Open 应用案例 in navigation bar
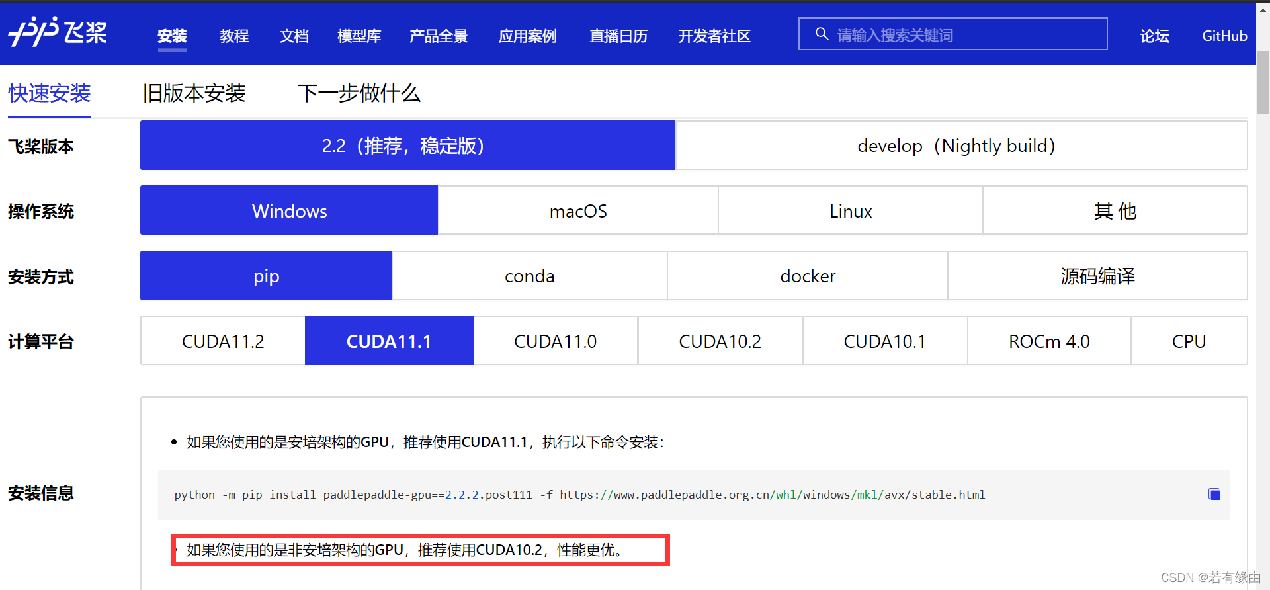This screenshot has height=590, width=1270. click(528, 36)
